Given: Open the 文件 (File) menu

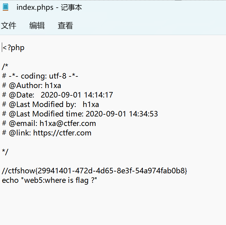Looking at the screenshot, I should [x=9, y=26].
